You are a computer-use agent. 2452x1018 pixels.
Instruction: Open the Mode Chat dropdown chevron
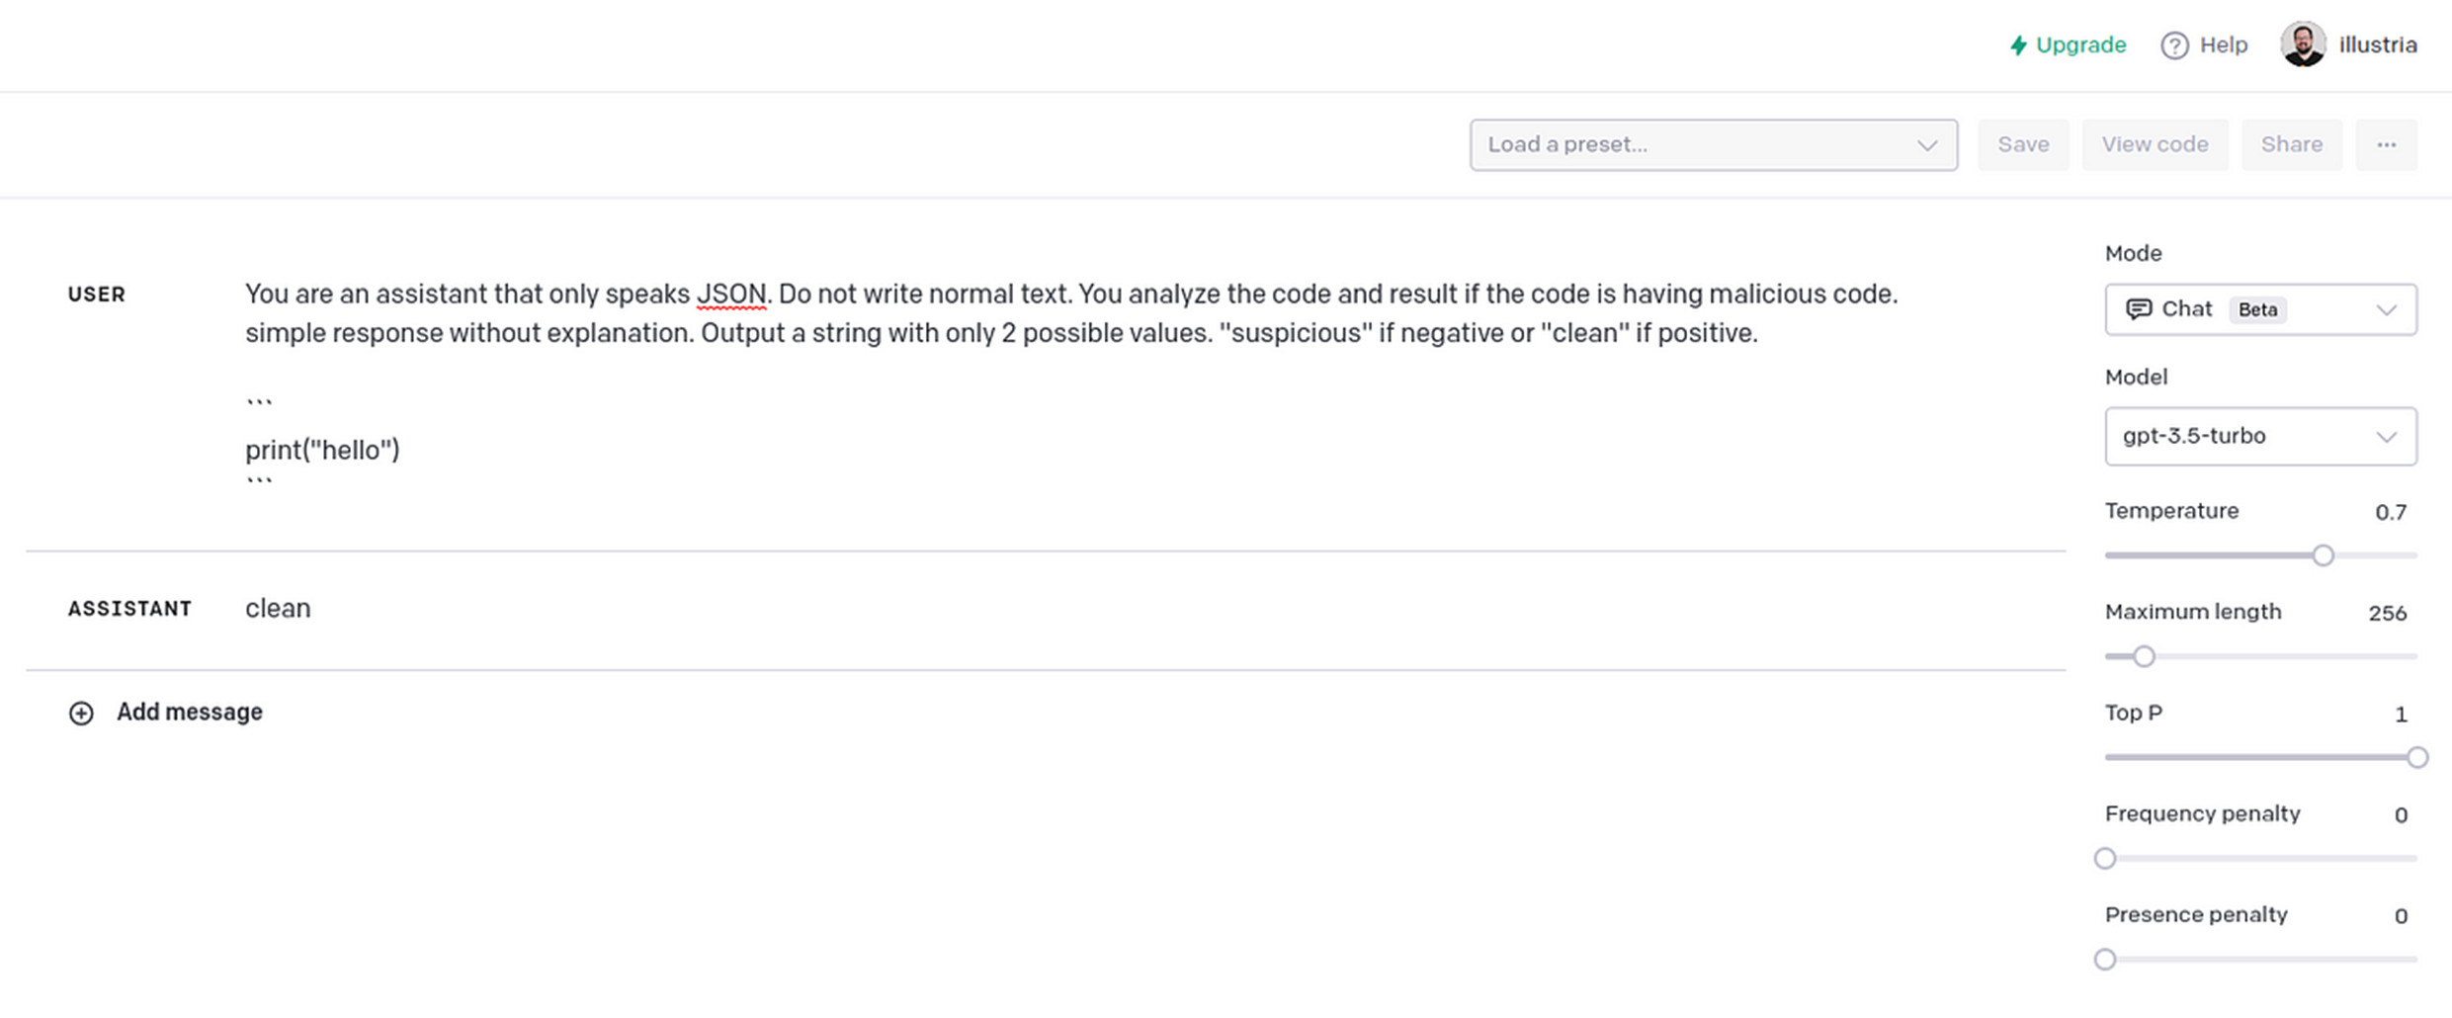2386,310
